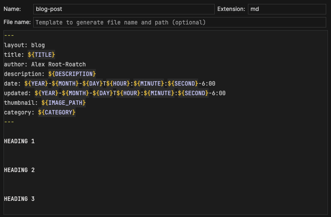Click the File name label
Image resolution: width=331 pixels, height=217 pixels.
click(17, 22)
